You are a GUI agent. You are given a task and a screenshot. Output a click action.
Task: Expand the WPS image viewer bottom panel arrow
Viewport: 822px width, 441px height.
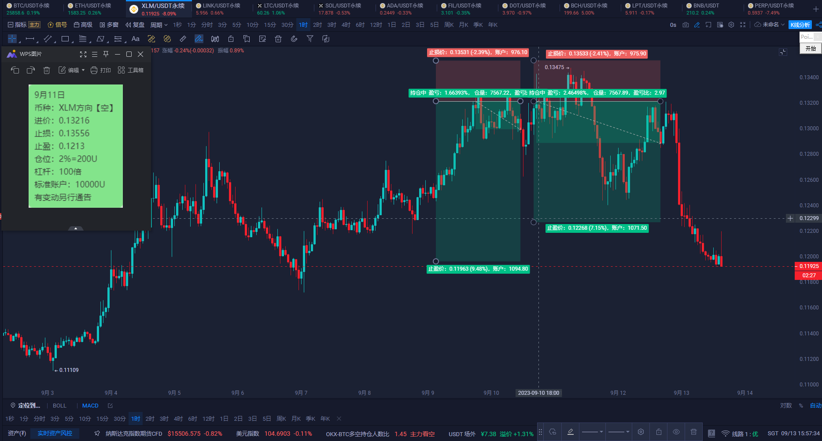click(76, 228)
